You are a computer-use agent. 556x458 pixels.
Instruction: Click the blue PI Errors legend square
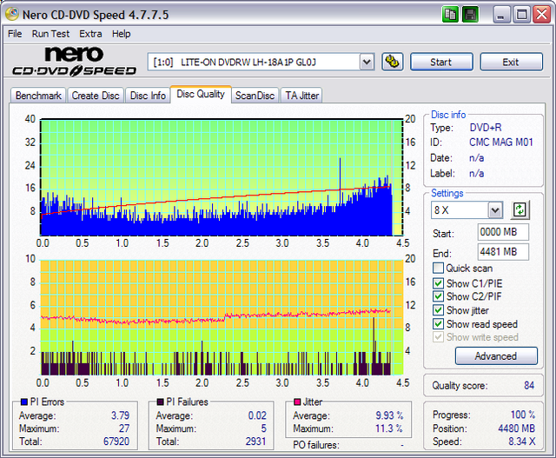tap(24, 402)
